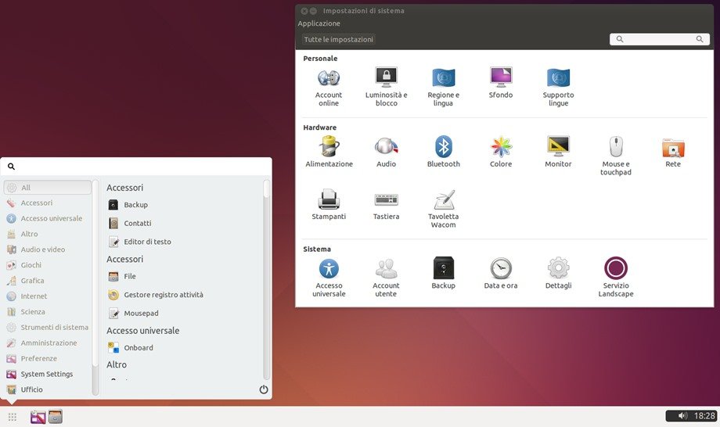Screen dimensions: 720x427
Task: Open Luminosità e blocco settings
Action: 386,78
